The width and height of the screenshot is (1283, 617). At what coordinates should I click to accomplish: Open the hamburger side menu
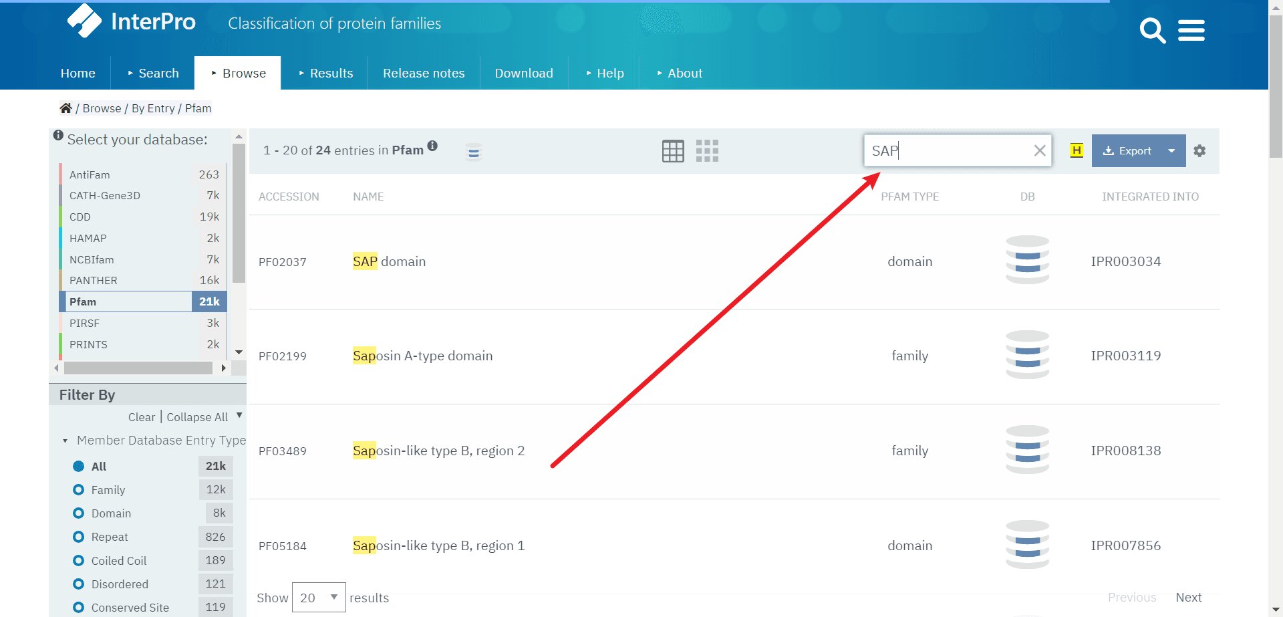1191,31
